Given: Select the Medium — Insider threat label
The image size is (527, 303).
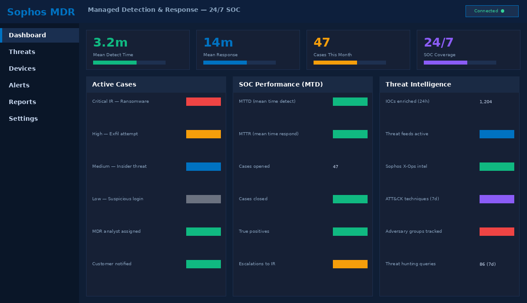Looking at the screenshot, I should (x=119, y=166).
